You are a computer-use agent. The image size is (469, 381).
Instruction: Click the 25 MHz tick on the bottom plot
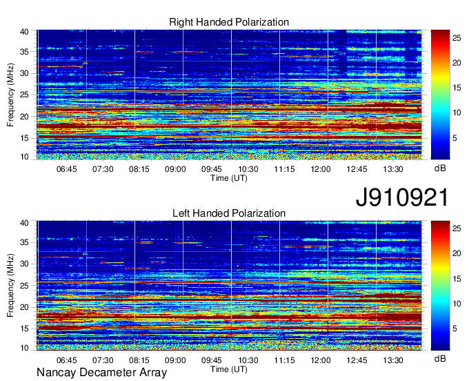pyautogui.click(x=24, y=286)
